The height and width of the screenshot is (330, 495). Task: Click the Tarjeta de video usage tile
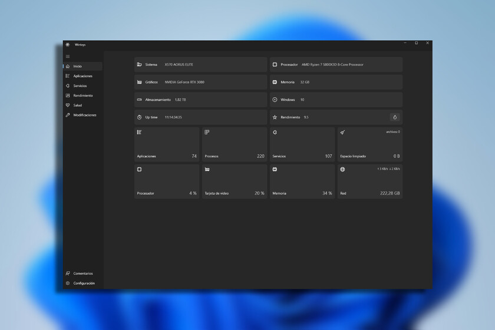[234, 181]
